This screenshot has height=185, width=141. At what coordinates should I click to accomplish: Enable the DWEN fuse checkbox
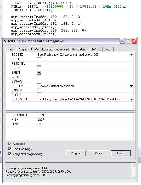[x=39, y=68]
